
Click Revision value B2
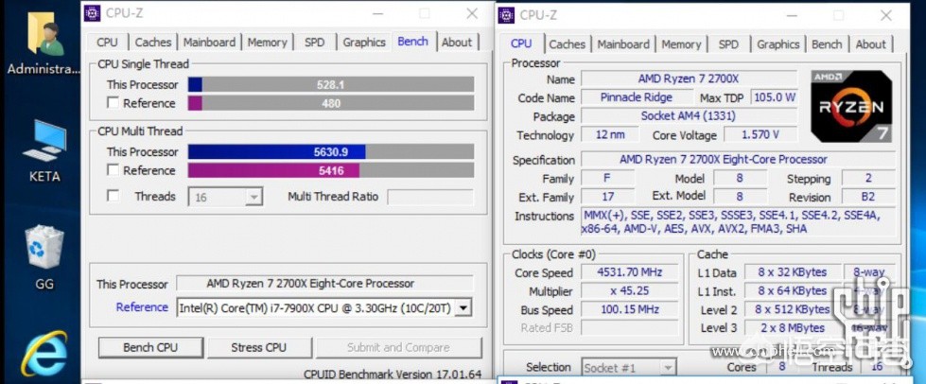868,198
